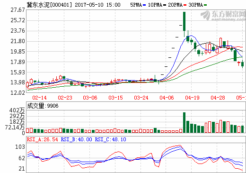Click the 182万 volume axis label
The width and height of the screenshot is (246, 173).
click(x=17, y=122)
